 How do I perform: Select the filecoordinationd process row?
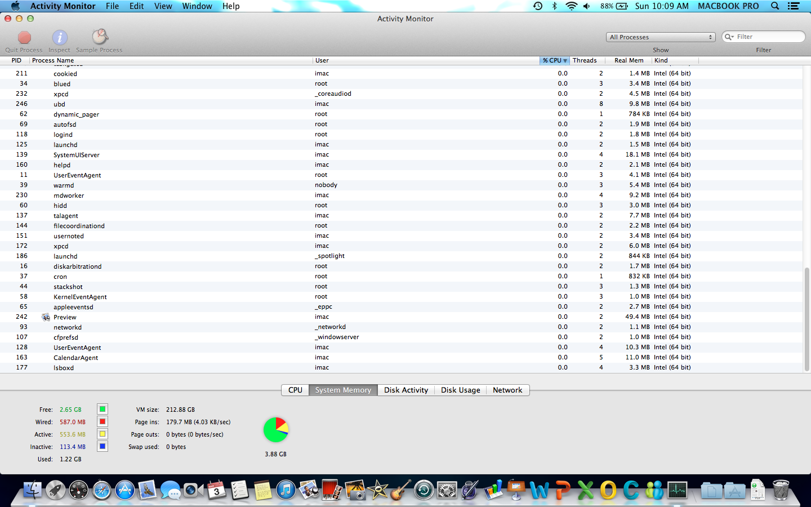coord(402,225)
